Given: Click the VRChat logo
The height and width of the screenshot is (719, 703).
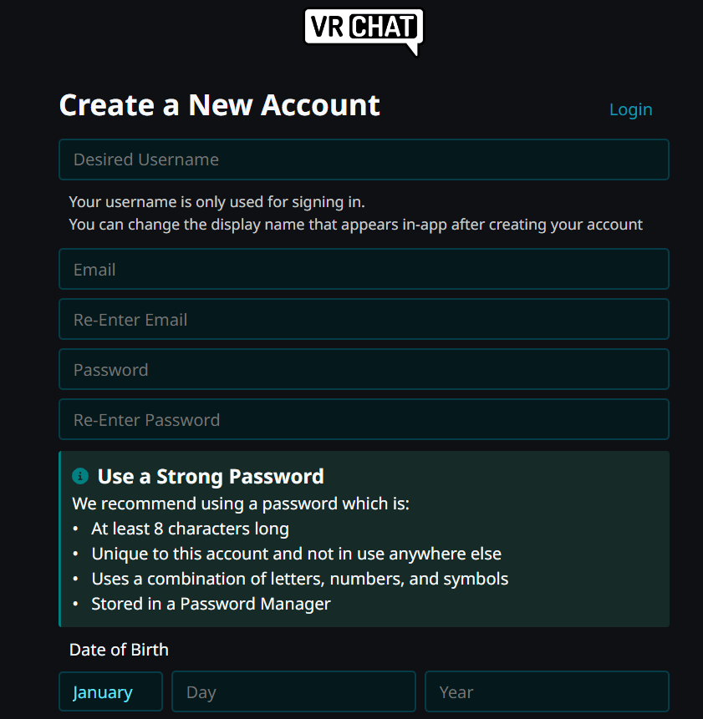Looking at the screenshot, I should 364,30.
